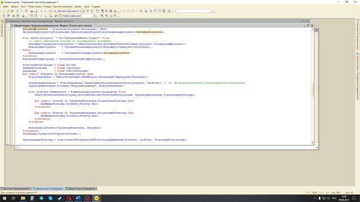Open the Текст menu
Screen dimensions: 360x202
click(x=23, y=7)
